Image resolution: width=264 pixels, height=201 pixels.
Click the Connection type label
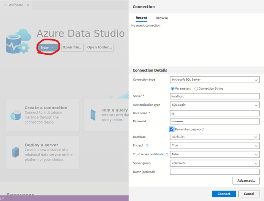click(144, 80)
